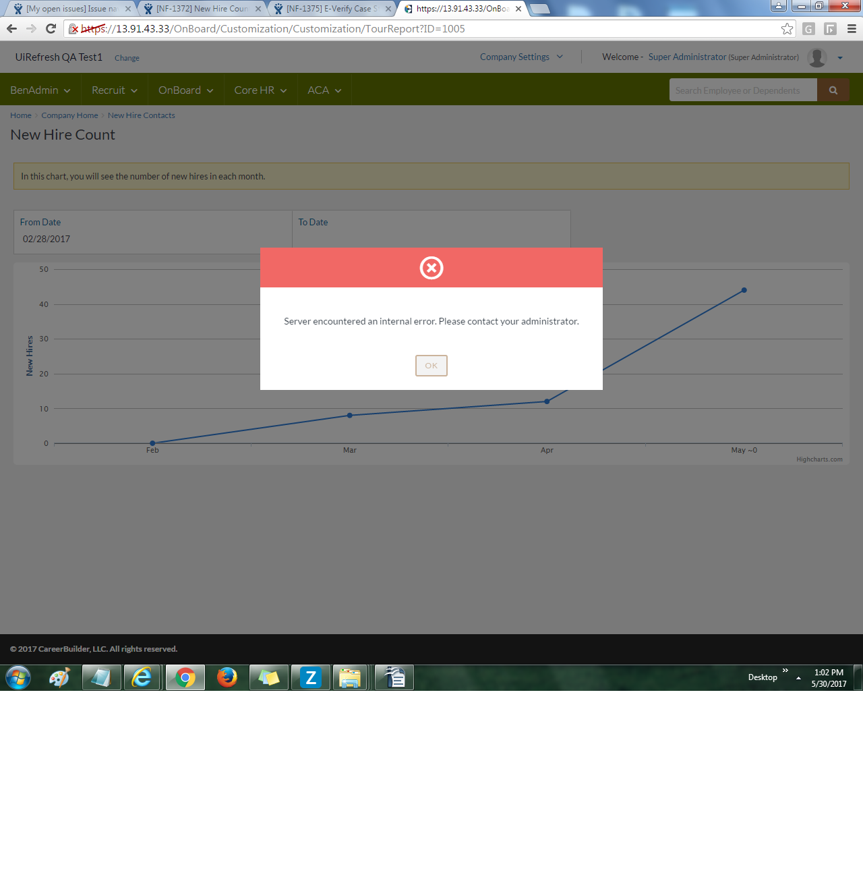Expand the ACA menu

coord(324,90)
